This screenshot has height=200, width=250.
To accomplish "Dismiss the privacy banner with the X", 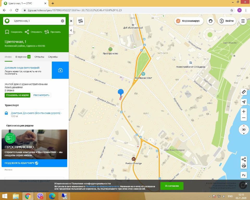I will click(246, 184).
